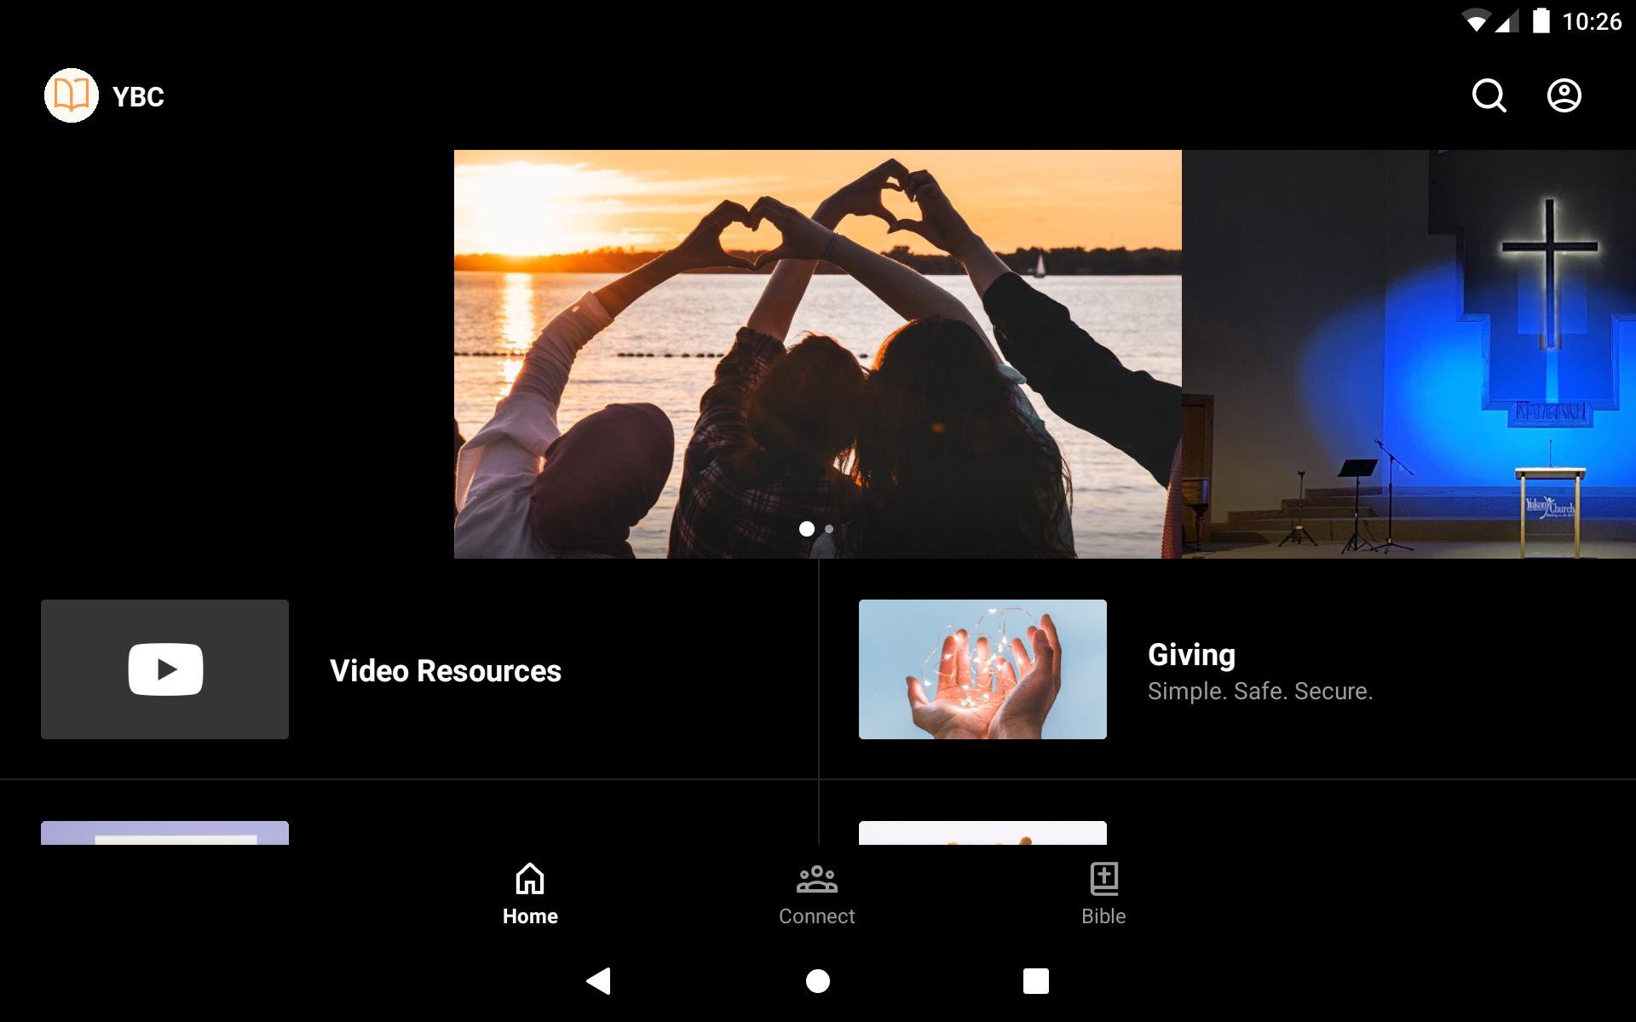
Task: Switch to the Connect tab label
Action: (816, 916)
